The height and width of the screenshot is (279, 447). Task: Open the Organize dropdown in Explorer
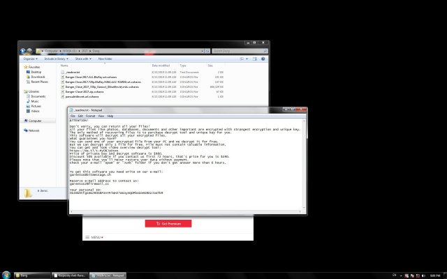click(x=31, y=59)
